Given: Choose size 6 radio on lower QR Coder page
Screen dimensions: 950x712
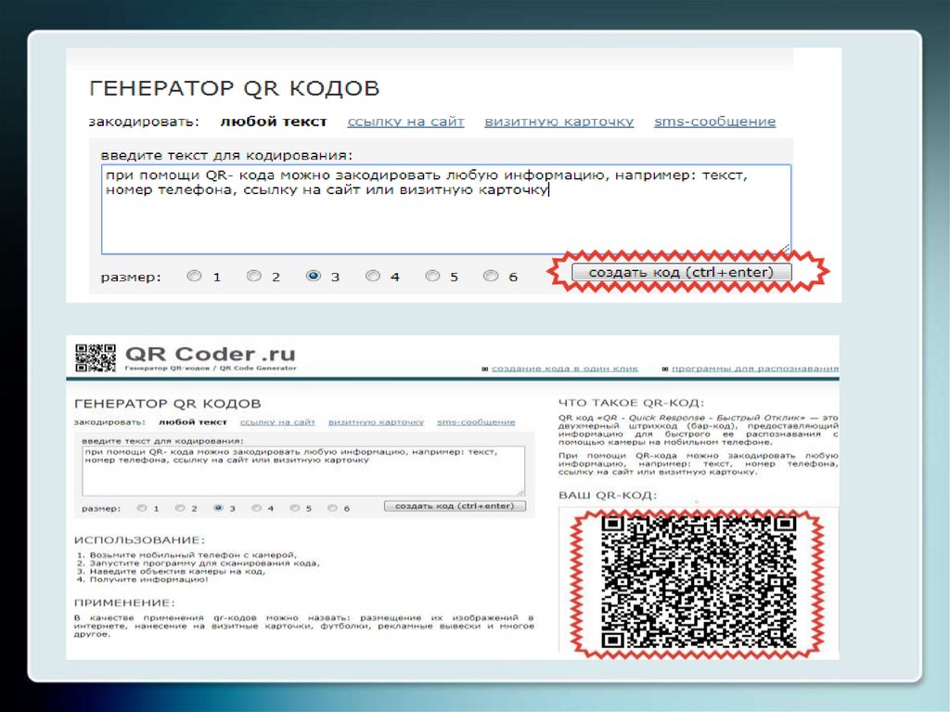Looking at the screenshot, I should 332,508.
